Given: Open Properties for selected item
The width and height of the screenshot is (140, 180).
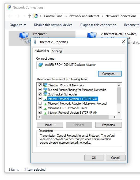Looking at the screenshot, I should [x=108, y=125].
